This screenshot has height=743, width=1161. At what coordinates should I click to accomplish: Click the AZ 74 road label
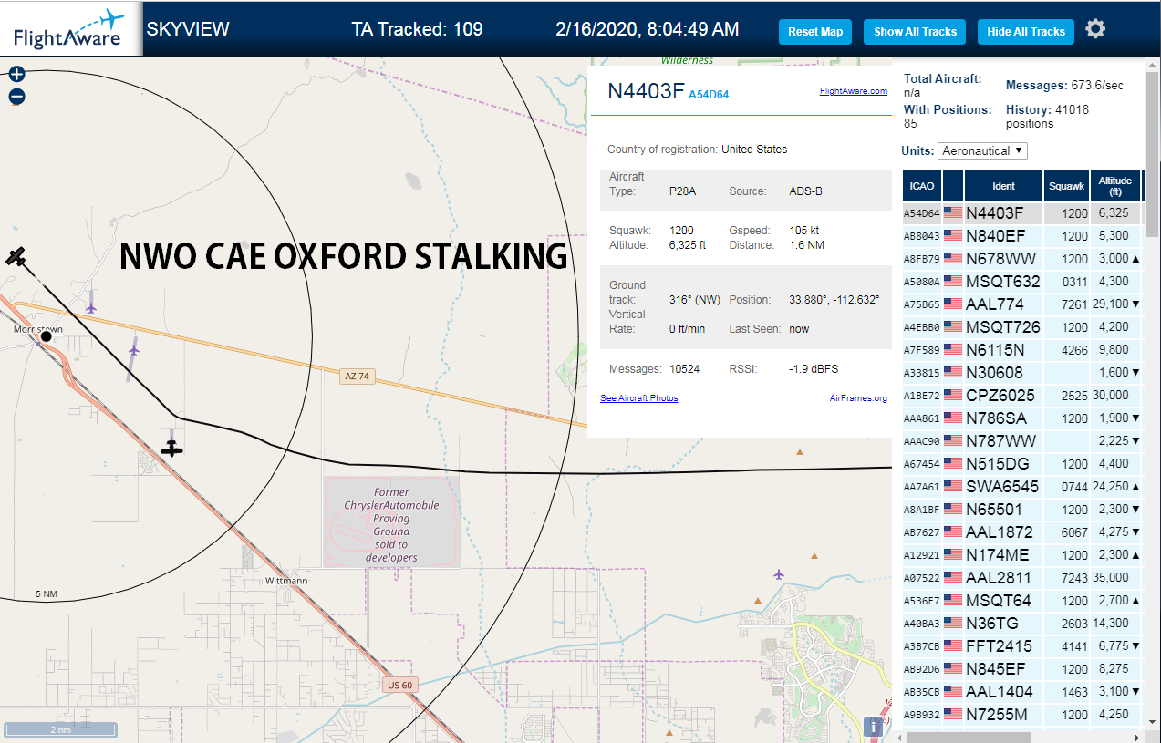(x=357, y=376)
